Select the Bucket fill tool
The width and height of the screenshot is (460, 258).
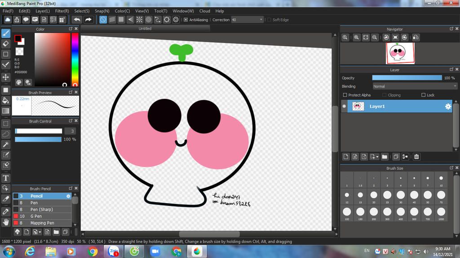[6, 100]
